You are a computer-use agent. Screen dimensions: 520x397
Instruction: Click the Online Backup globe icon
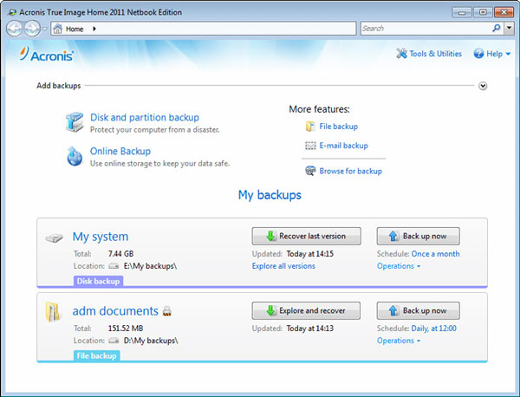(75, 156)
